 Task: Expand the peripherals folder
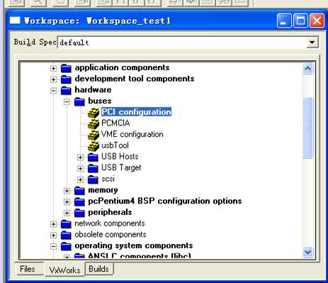(x=67, y=213)
